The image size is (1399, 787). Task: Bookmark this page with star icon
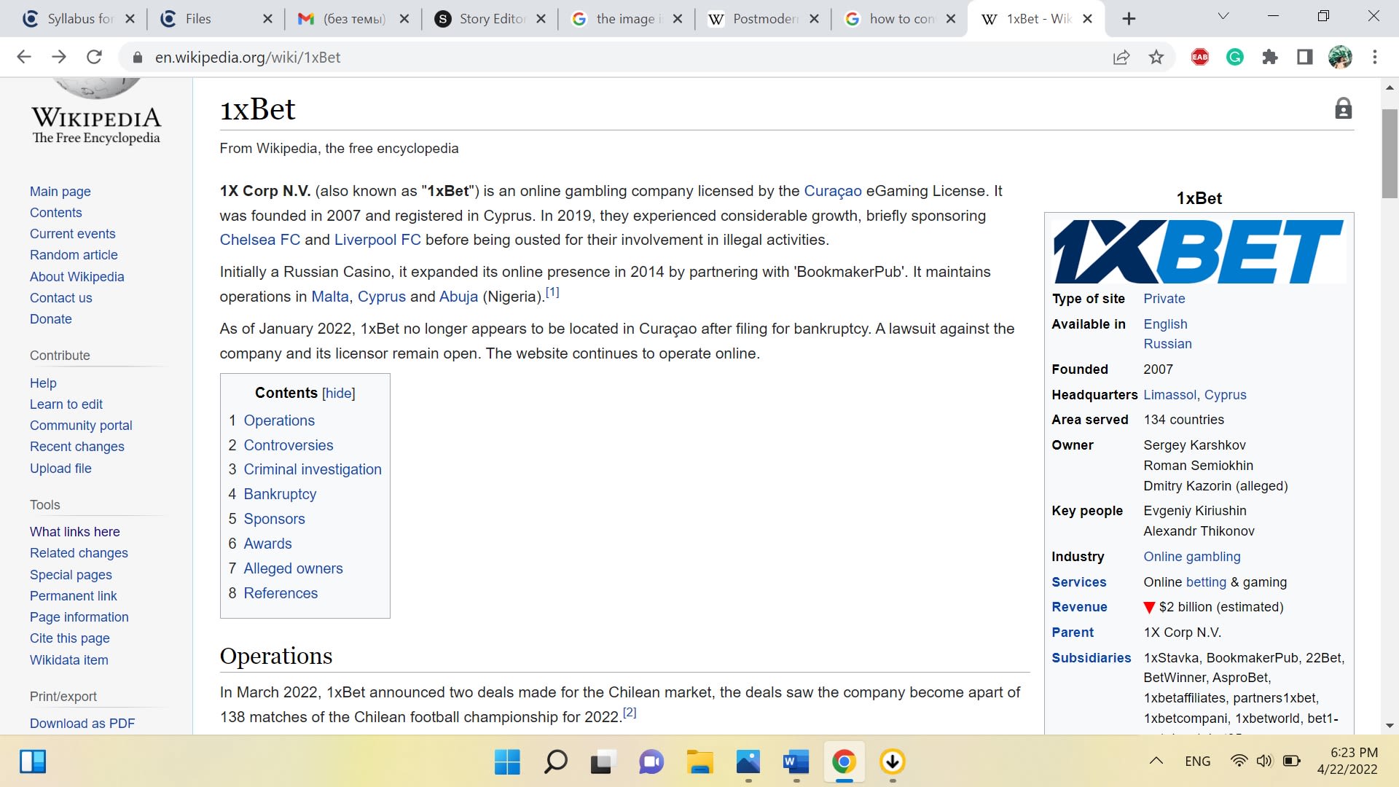tap(1156, 58)
